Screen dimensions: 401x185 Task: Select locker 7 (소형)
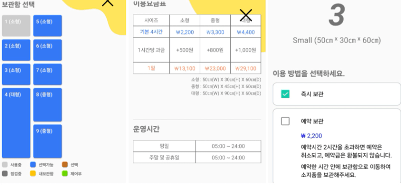coord(47,74)
